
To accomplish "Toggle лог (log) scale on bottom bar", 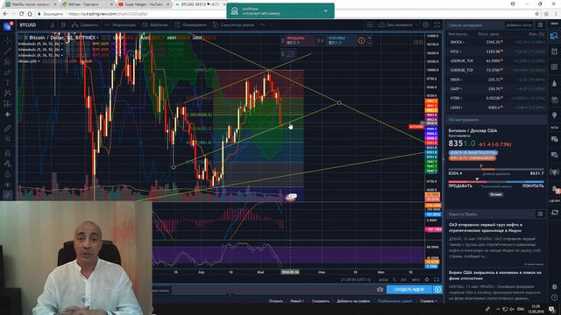I will point(403,280).
